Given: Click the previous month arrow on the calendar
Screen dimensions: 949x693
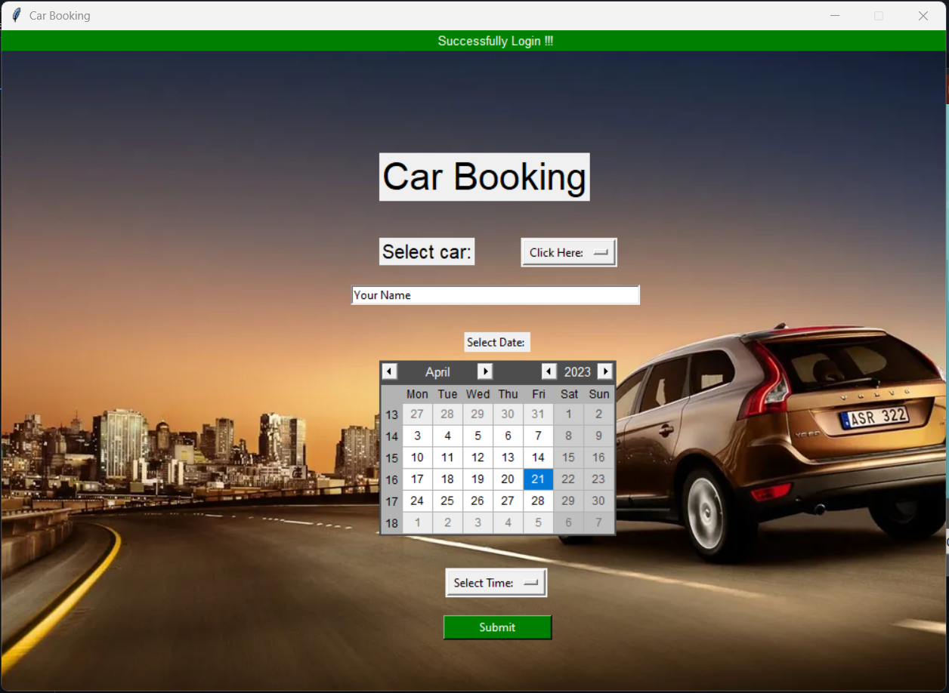Looking at the screenshot, I should (390, 371).
